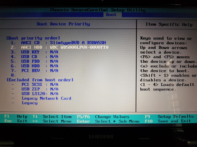The width and height of the screenshot is (197, 147).
Task: Click F1 Help in the footer
Action: pos(16,116)
